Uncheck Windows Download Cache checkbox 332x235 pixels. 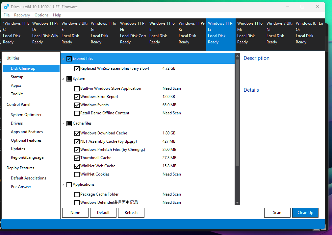pos(77,133)
